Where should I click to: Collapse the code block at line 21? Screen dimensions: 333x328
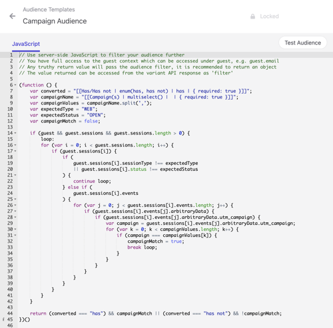pyautogui.click(x=15, y=175)
